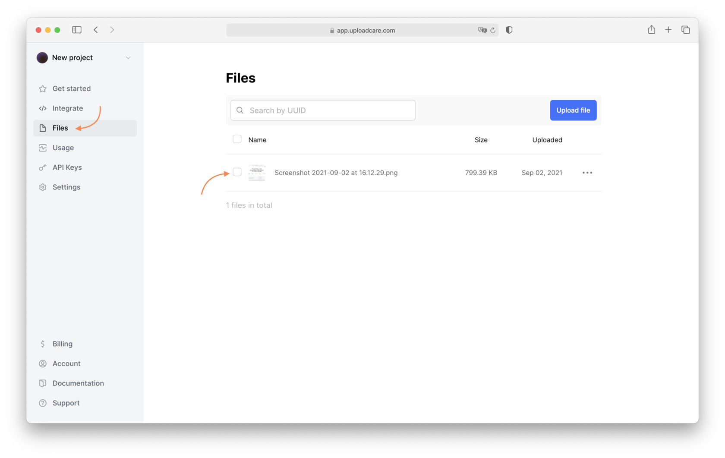The height and width of the screenshot is (458, 725).
Task: Click the New project name
Action: click(72, 57)
